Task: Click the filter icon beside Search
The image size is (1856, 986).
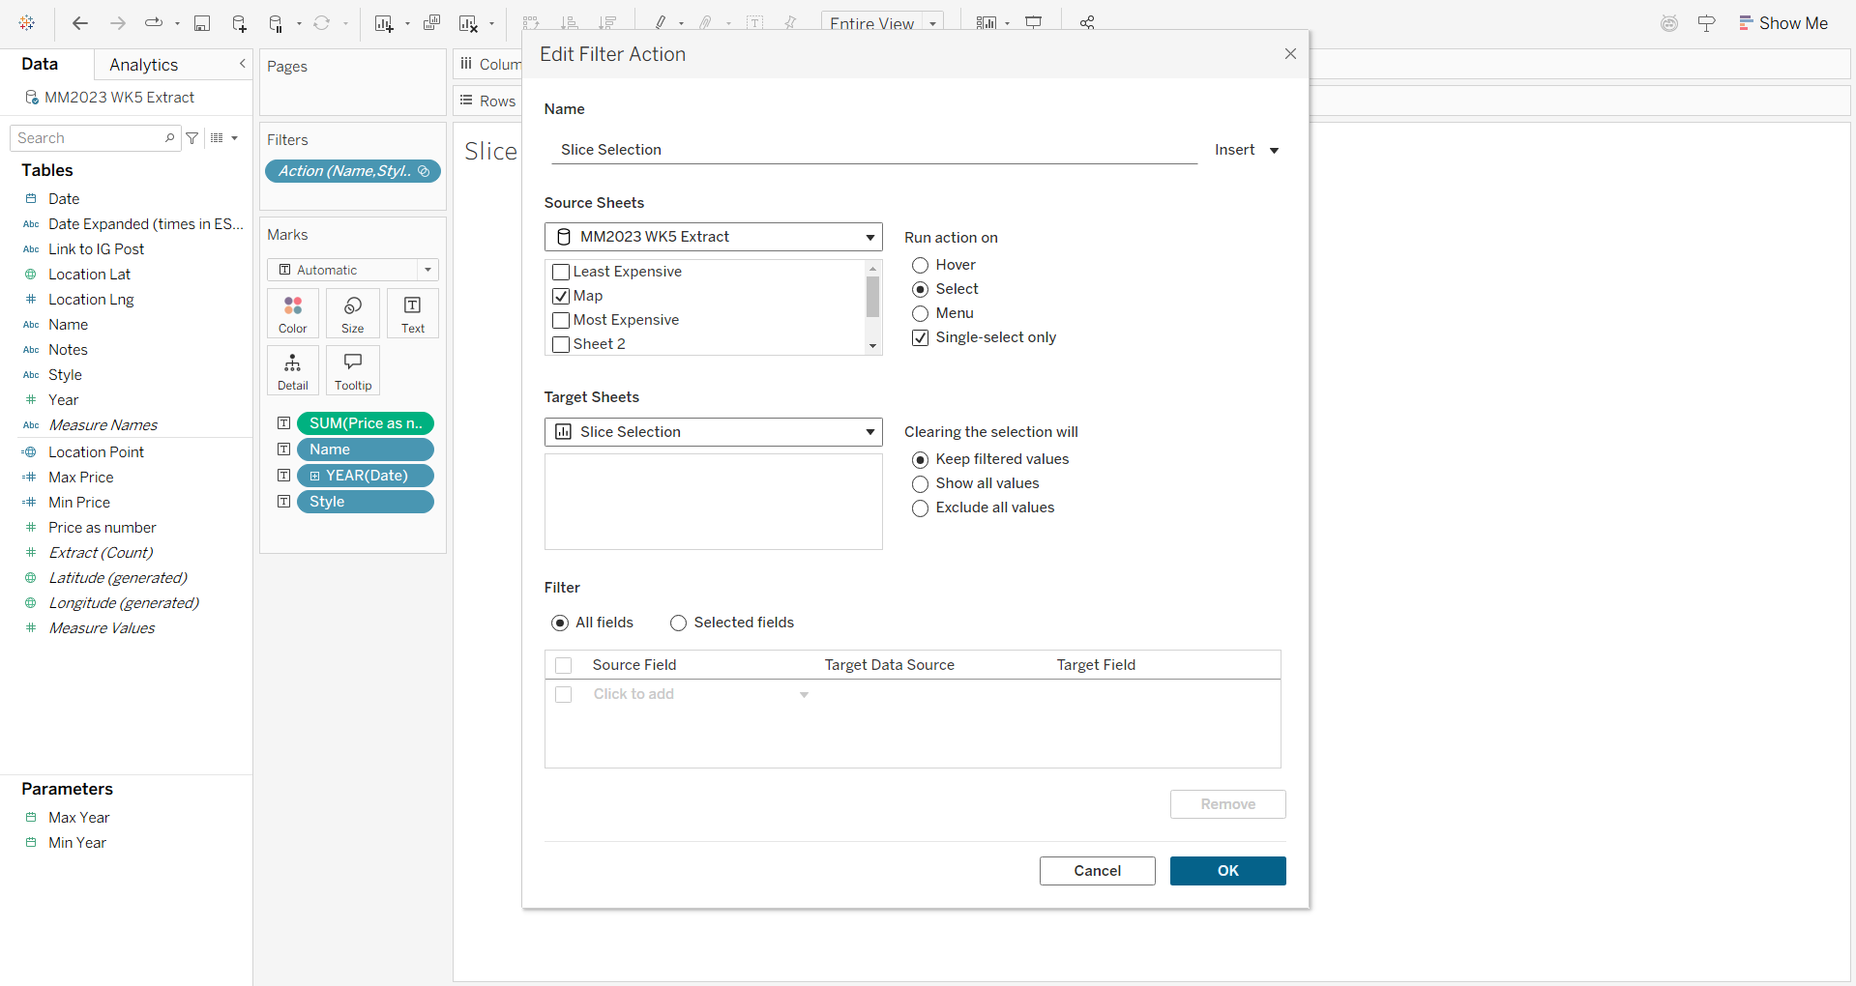Action: click(x=192, y=138)
